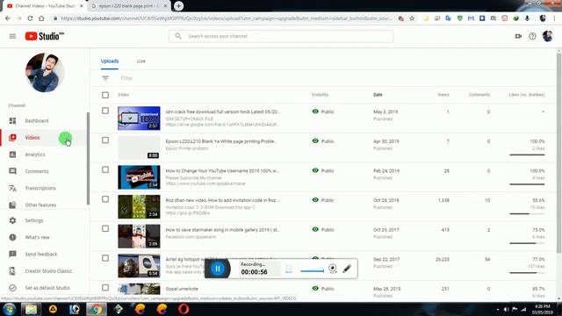The width and height of the screenshot is (562, 316).
Task: Open How to Change Your YouTube Username title
Action: coord(222,171)
